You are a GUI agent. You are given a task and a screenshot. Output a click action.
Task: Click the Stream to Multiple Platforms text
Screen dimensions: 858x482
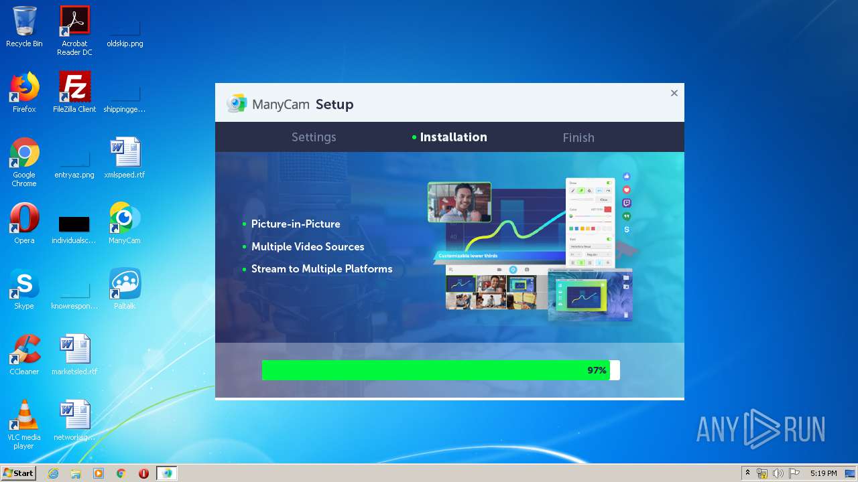tap(322, 269)
